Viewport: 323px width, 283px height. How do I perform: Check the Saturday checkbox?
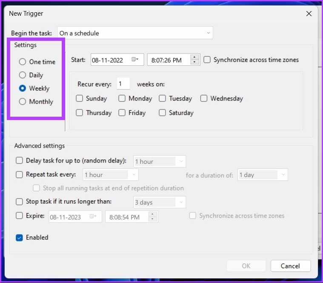click(162, 112)
